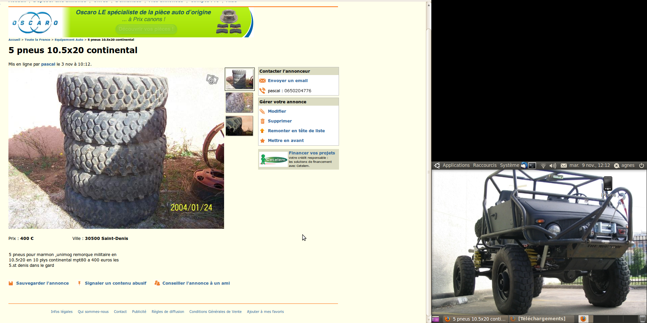Image resolution: width=647 pixels, height=323 pixels.
Task: Click the envelope mail indicator icon
Action: pos(563,166)
